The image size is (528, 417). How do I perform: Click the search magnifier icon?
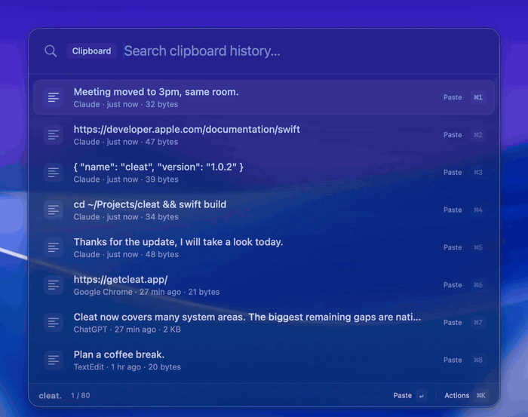(x=51, y=51)
